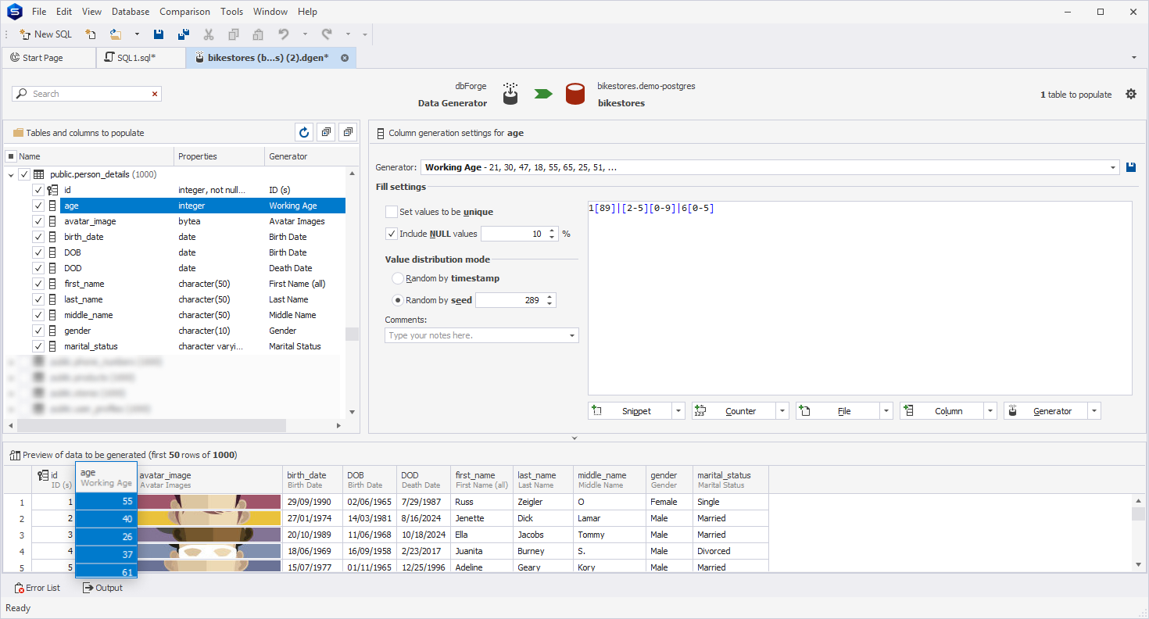Click the expand all tree icon
This screenshot has width=1149, height=619.
(327, 132)
